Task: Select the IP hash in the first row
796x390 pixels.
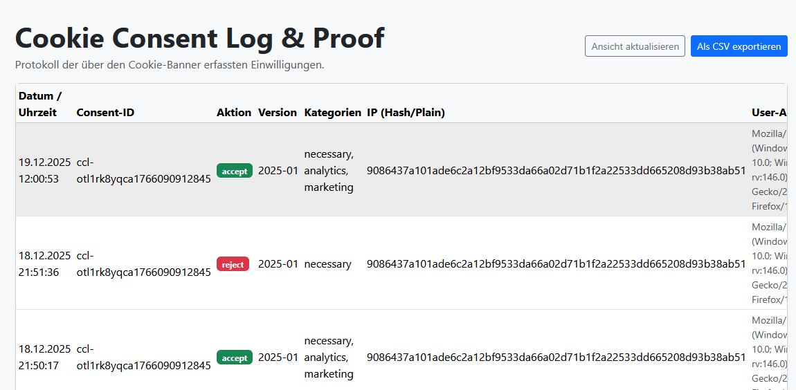Action: (x=556, y=171)
